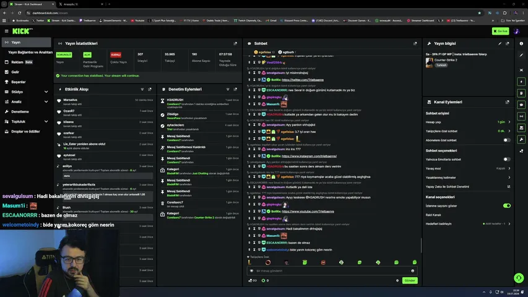This screenshot has width=528, height=297.
Task: Toggle Abonelere özel sohbet switch
Action: click(x=507, y=140)
